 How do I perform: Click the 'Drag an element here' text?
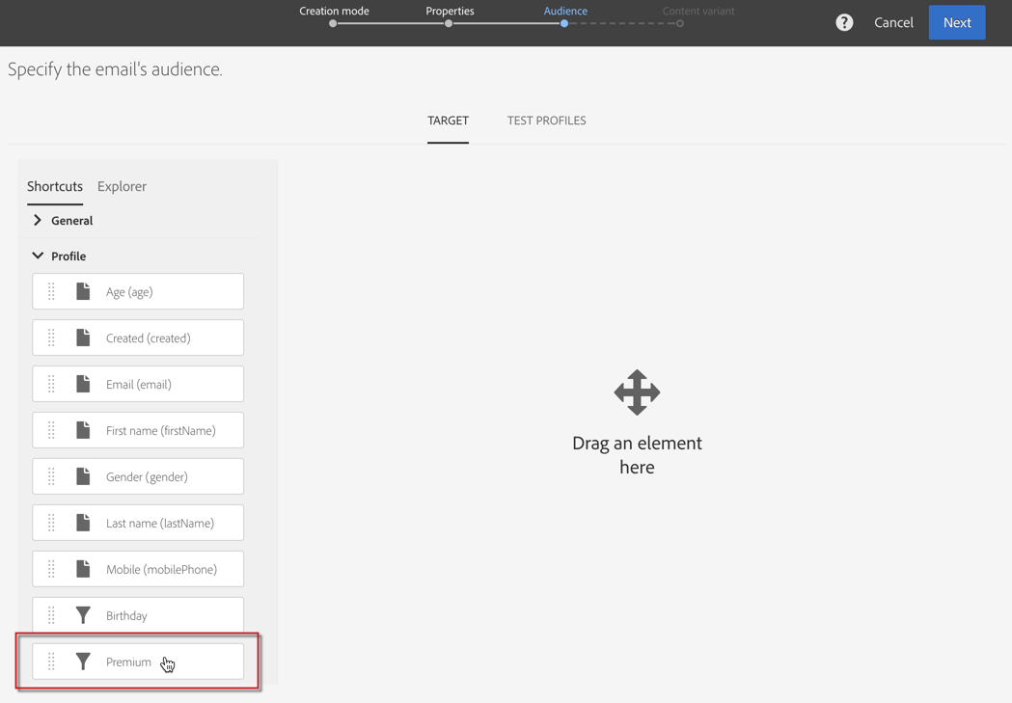pyautogui.click(x=637, y=455)
